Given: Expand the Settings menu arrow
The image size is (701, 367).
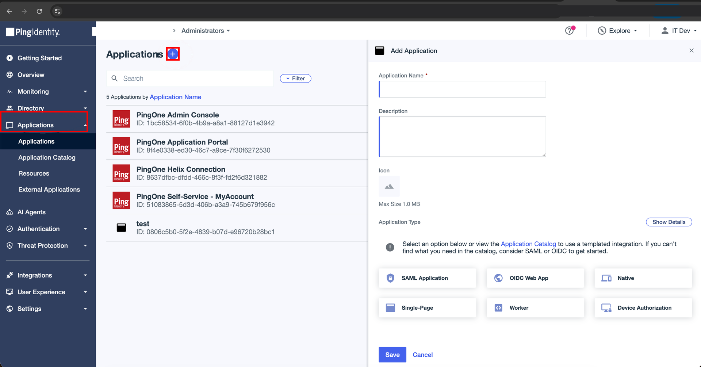Looking at the screenshot, I should pyautogui.click(x=85, y=309).
